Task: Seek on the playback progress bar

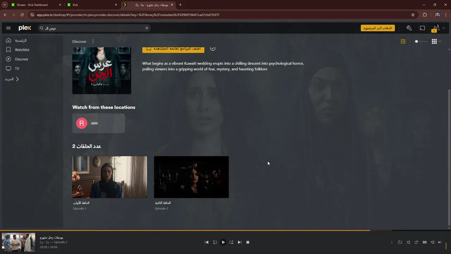Action: click(x=225, y=230)
